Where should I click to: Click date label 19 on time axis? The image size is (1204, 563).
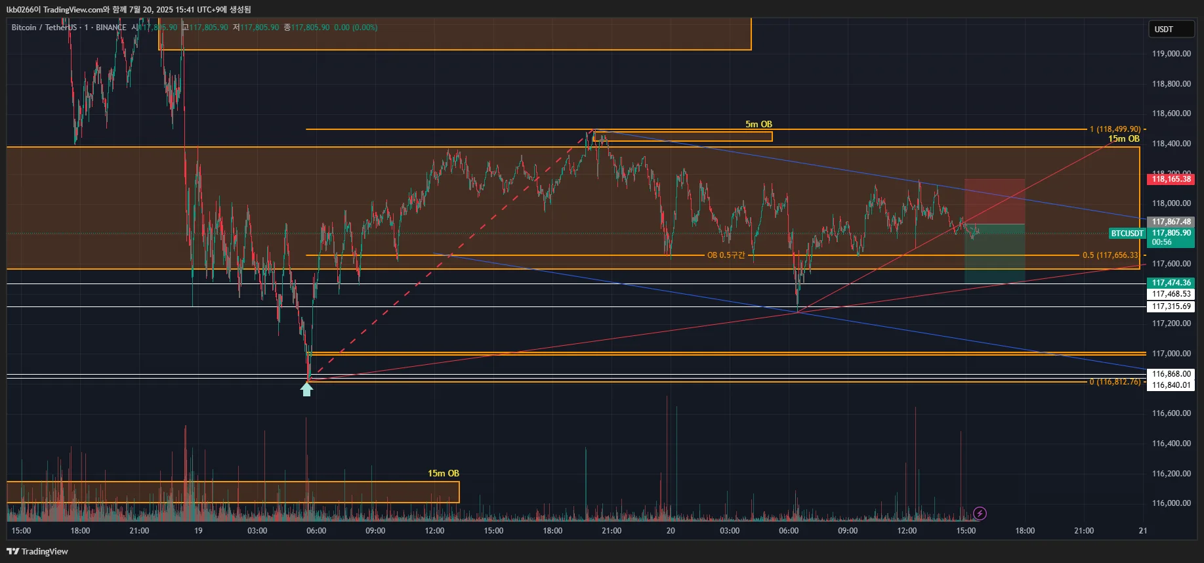(198, 531)
